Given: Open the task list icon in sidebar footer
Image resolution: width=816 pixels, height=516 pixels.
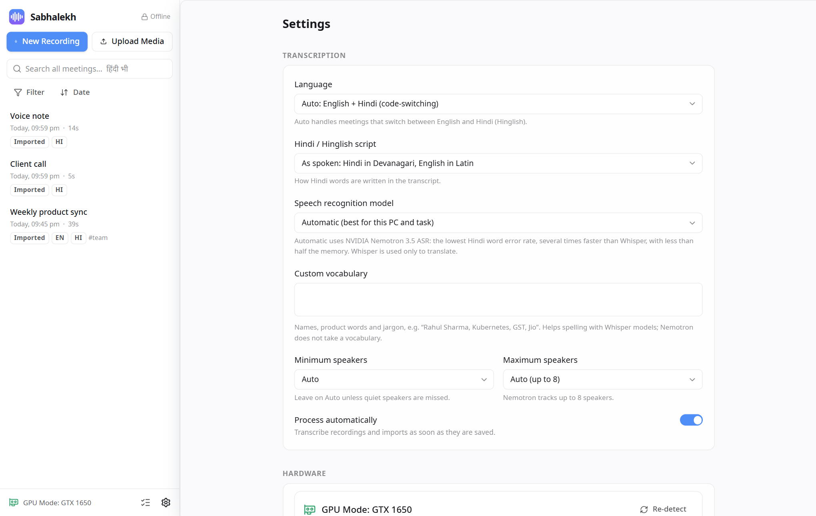Looking at the screenshot, I should click(146, 503).
